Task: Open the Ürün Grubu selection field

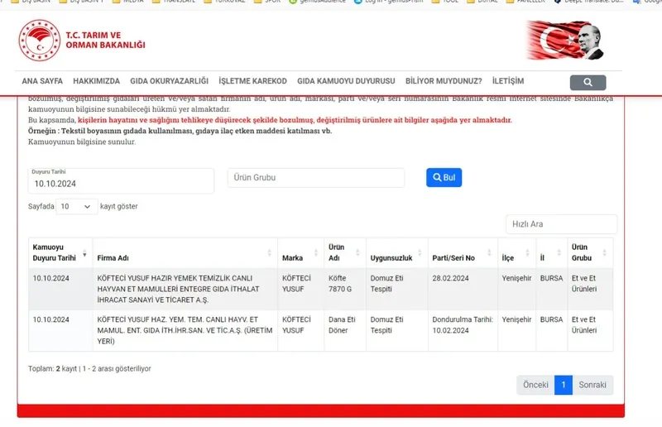Action: click(315, 178)
